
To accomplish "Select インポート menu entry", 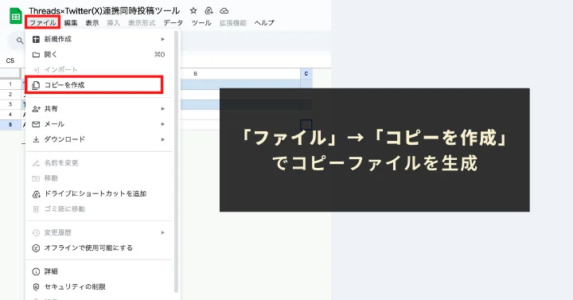I will click(x=99, y=69).
